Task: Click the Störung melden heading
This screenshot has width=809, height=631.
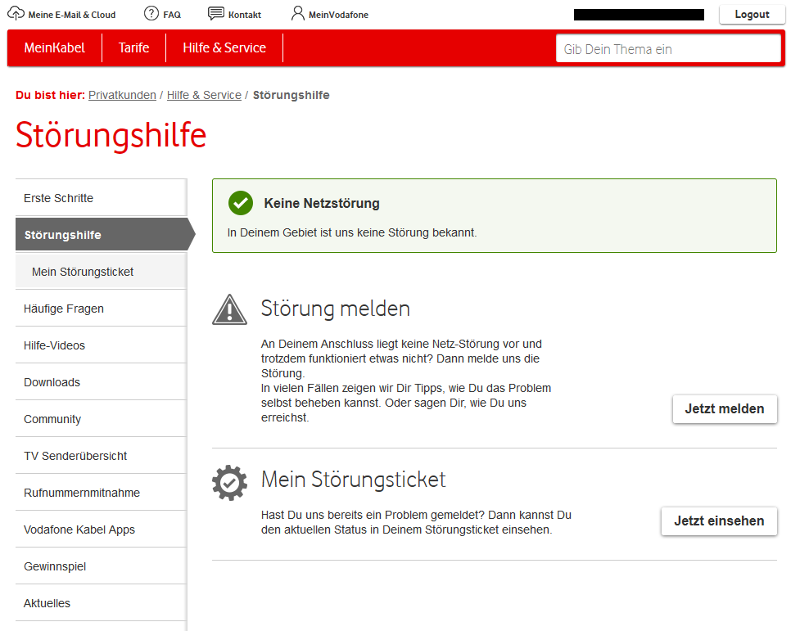Action: tap(336, 309)
